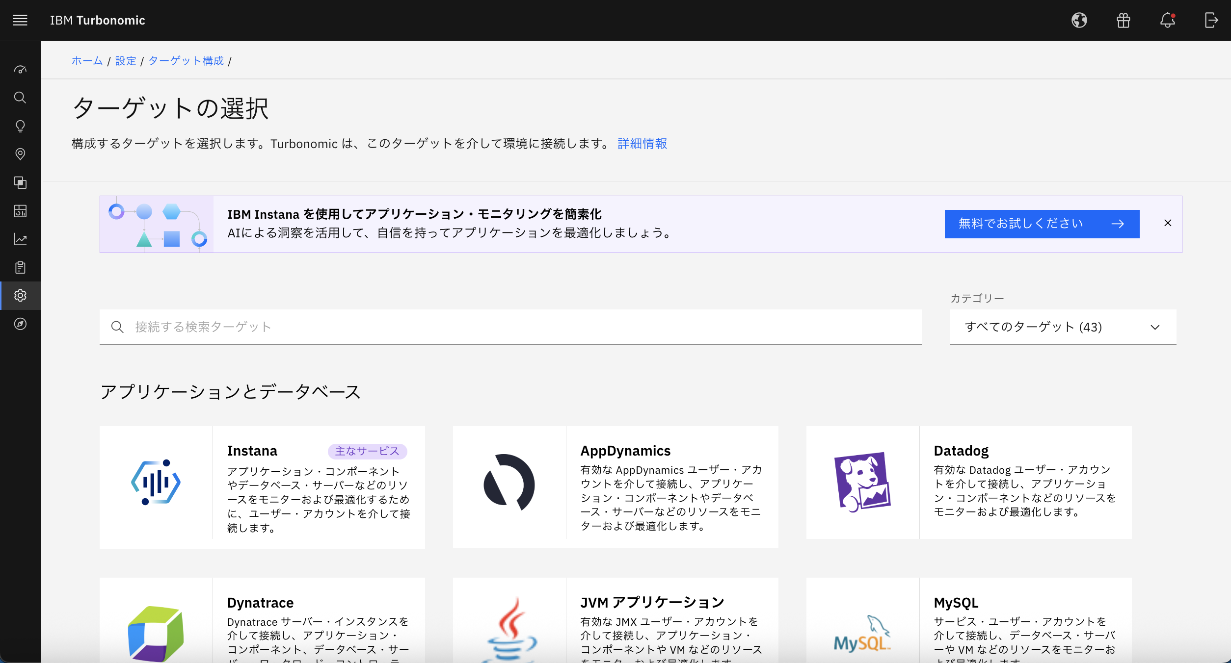Click the ホーム breadcrumb link
The image size is (1231, 663).
tap(87, 61)
